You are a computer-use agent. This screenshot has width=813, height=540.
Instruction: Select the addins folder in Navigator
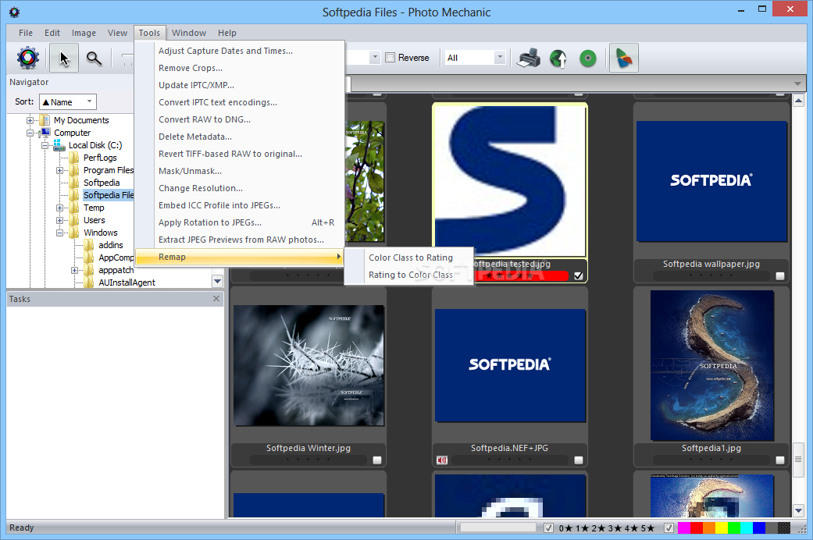[x=111, y=245]
